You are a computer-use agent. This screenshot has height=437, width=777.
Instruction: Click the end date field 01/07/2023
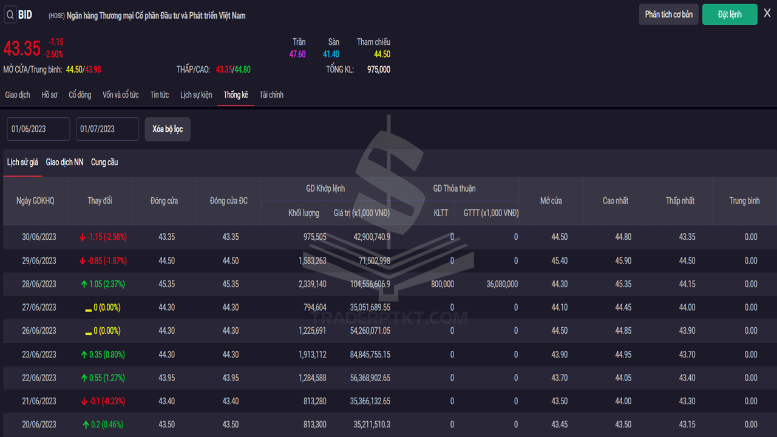(x=107, y=129)
